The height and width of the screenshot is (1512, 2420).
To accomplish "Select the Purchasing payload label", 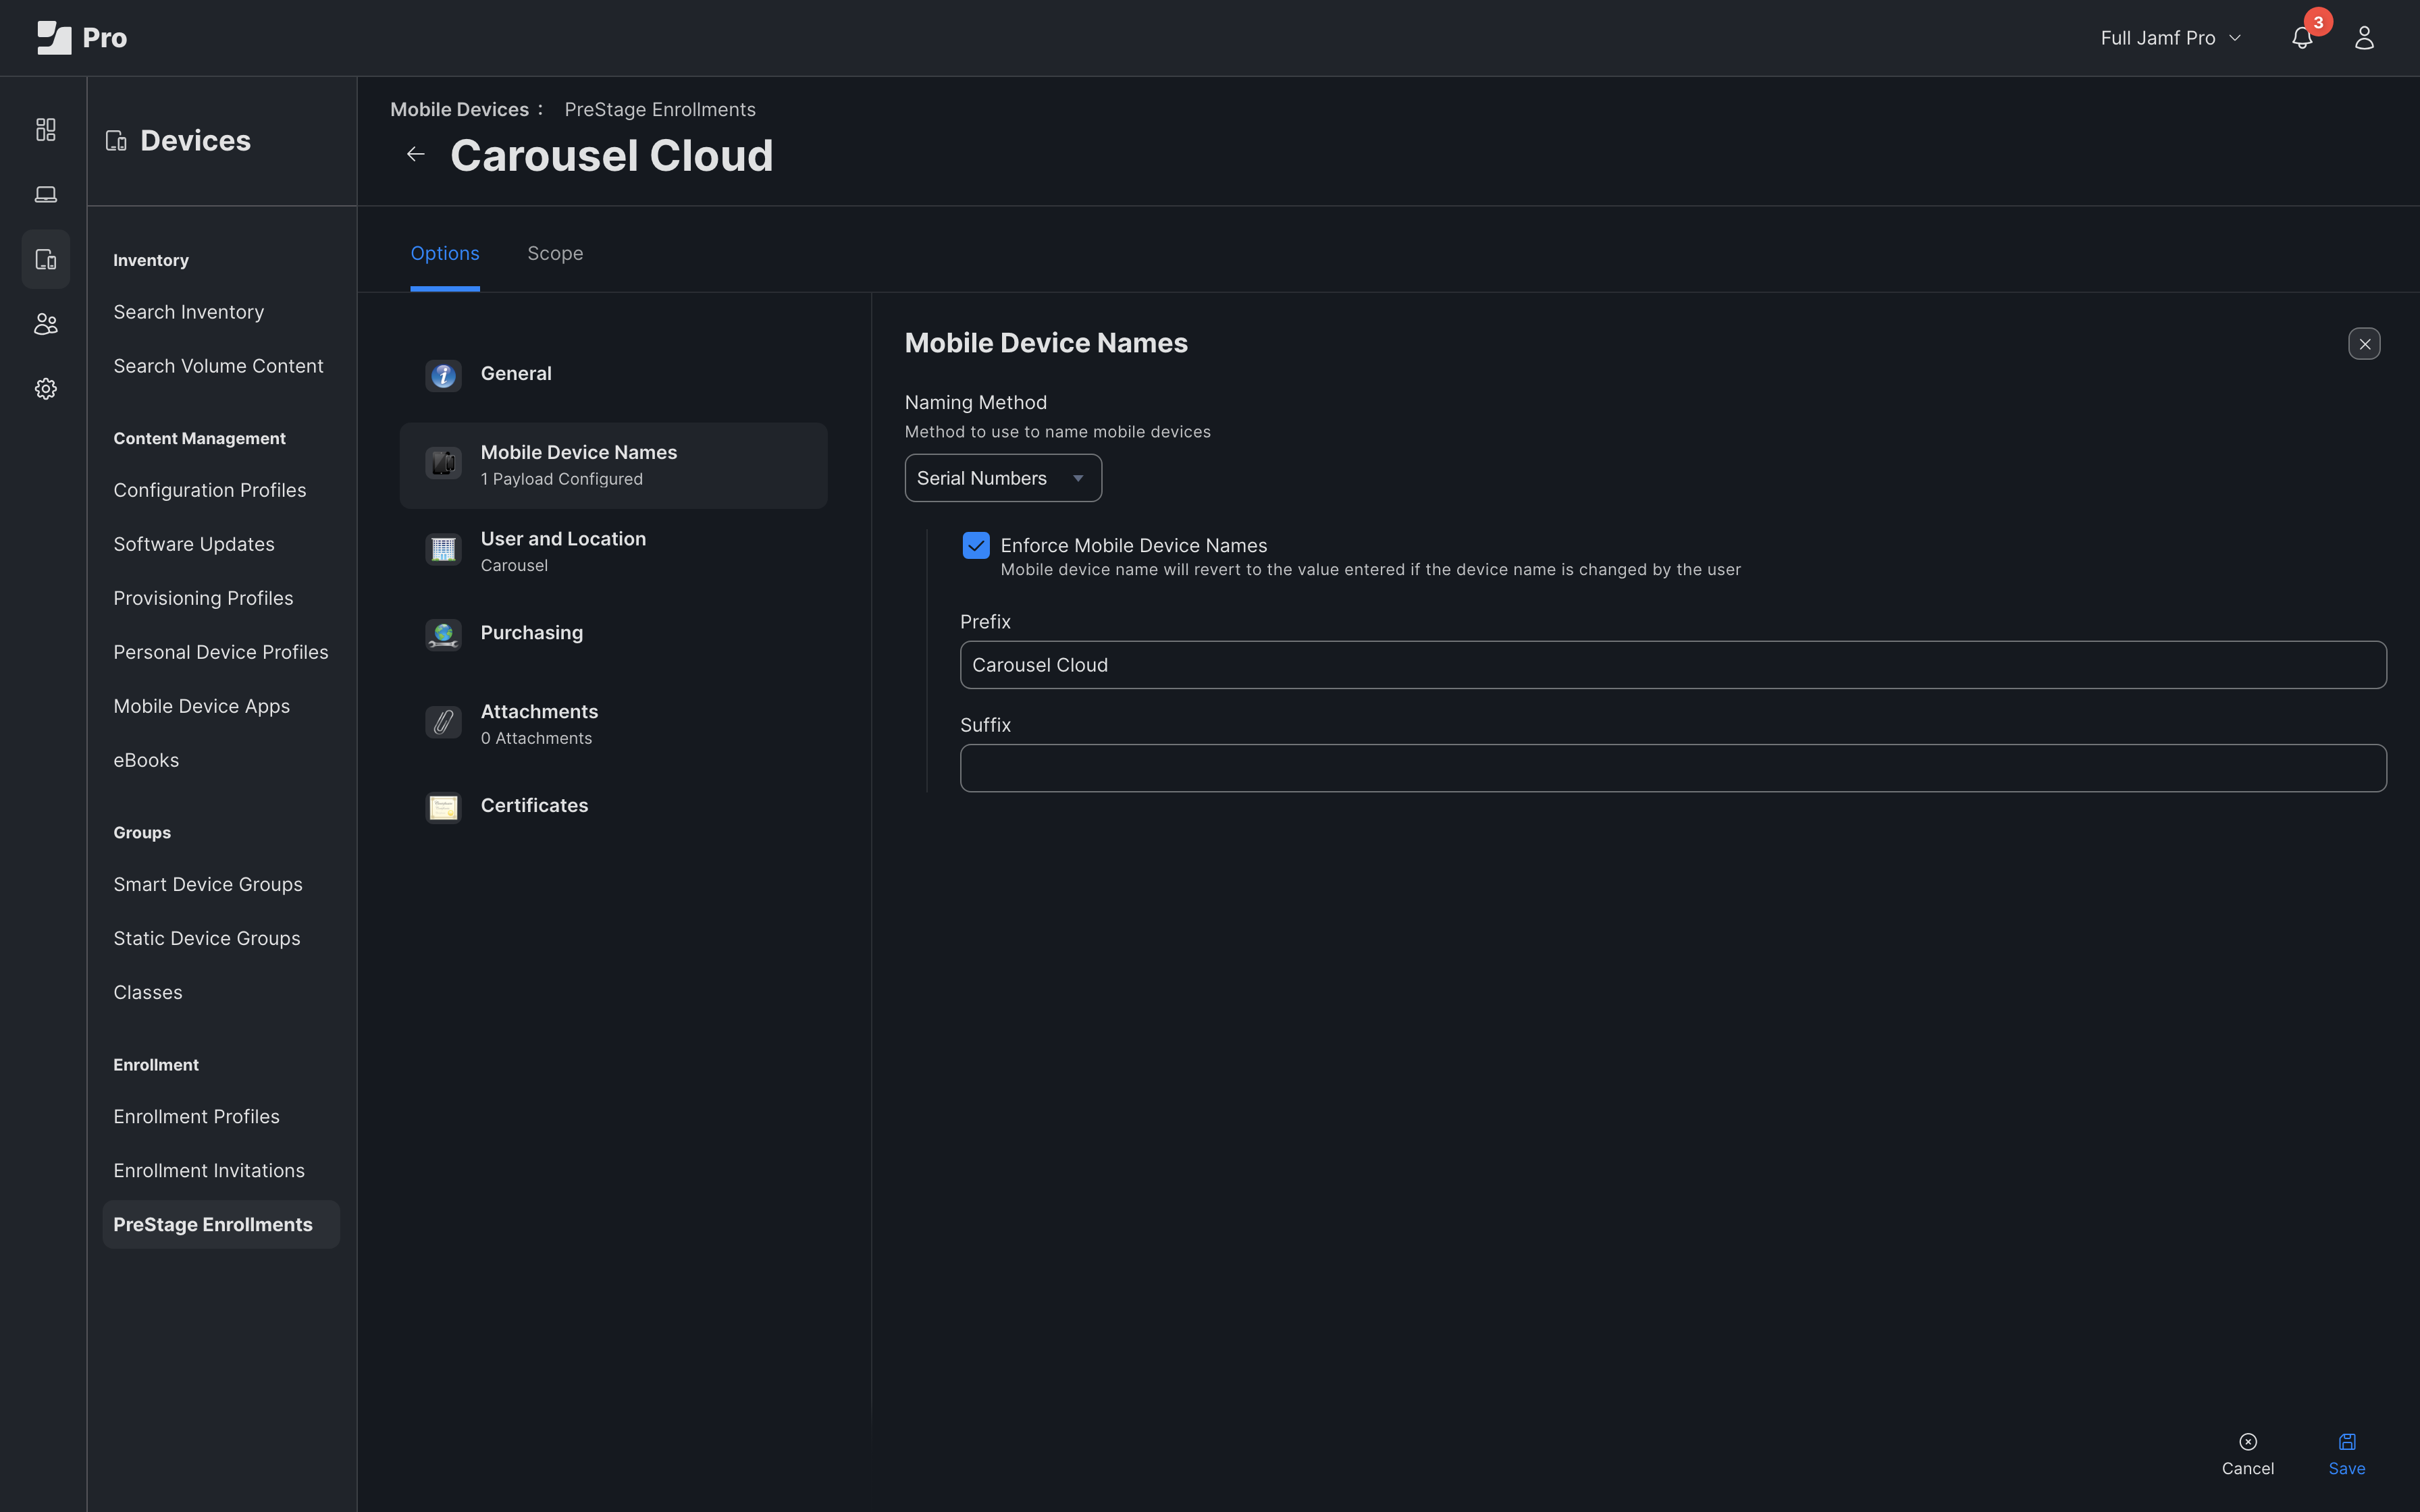I will coord(532,633).
